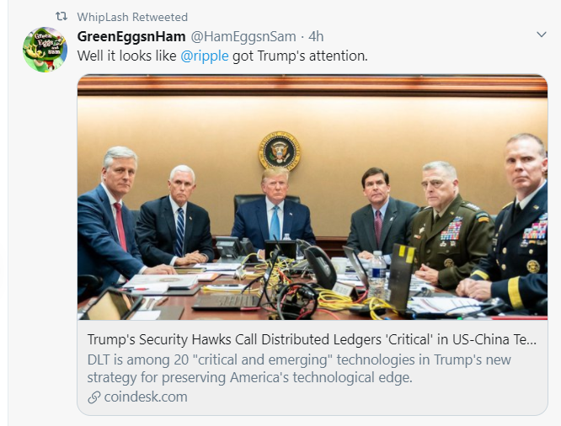Click the 4h tweet timestamp

coord(316,36)
